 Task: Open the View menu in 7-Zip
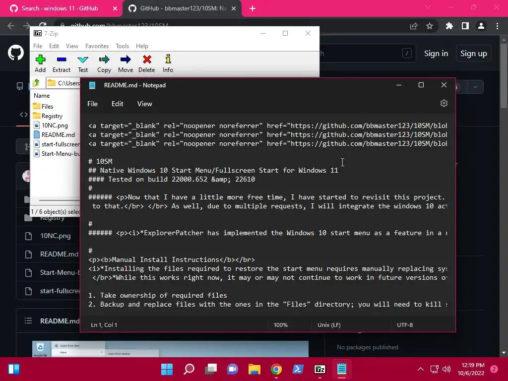(x=72, y=46)
